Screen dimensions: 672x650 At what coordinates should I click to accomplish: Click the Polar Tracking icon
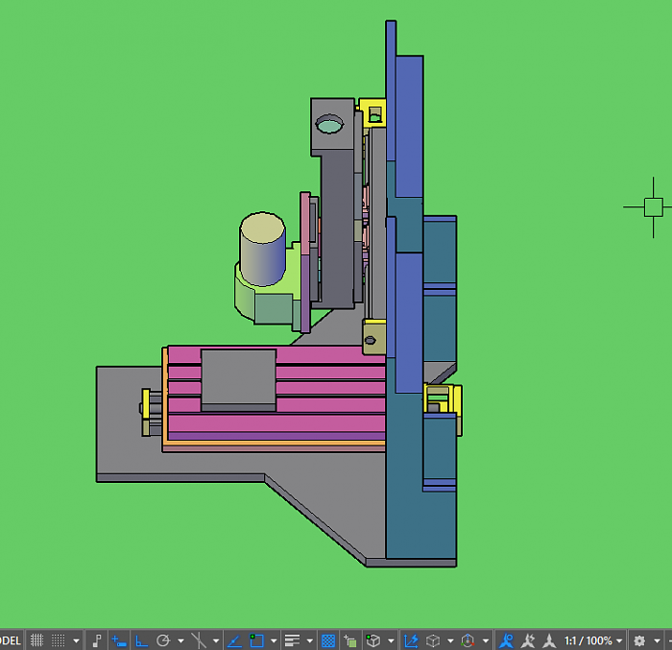click(x=162, y=640)
